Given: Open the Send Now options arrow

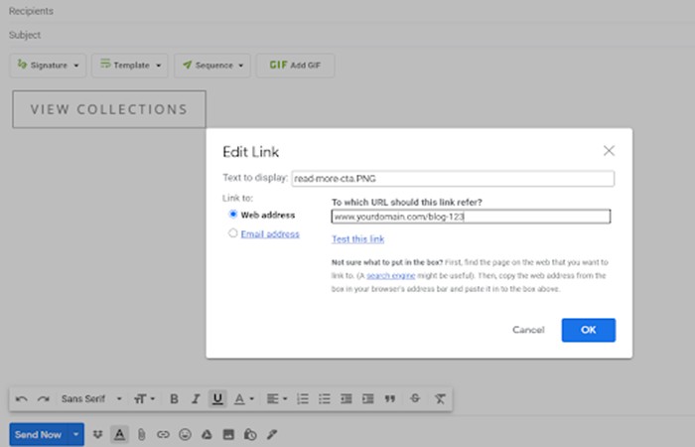Looking at the screenshot, I should point(76,434).
